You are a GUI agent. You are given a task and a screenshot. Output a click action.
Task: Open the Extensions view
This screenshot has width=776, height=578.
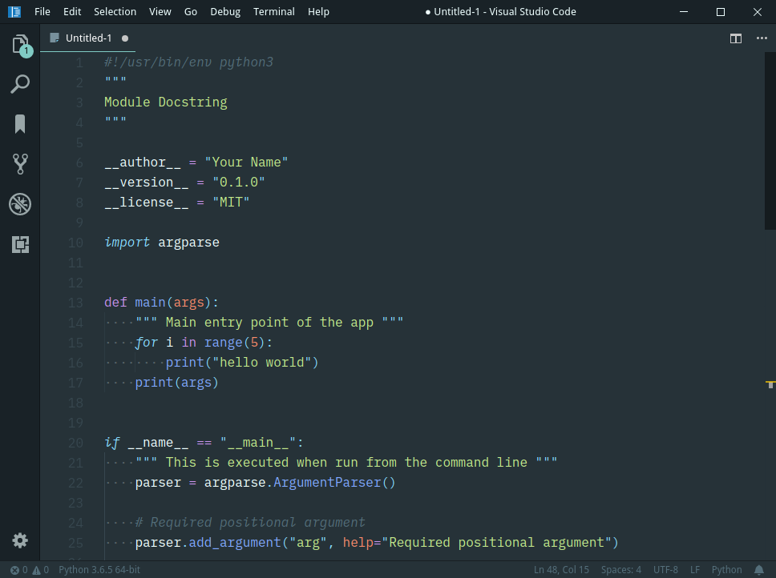(x=20, y=244)
